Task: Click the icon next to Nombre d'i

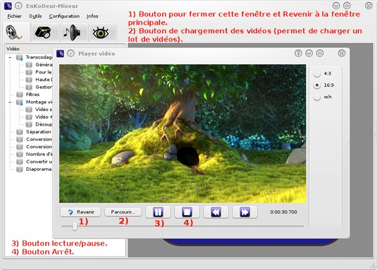Action: coord(19,154)
